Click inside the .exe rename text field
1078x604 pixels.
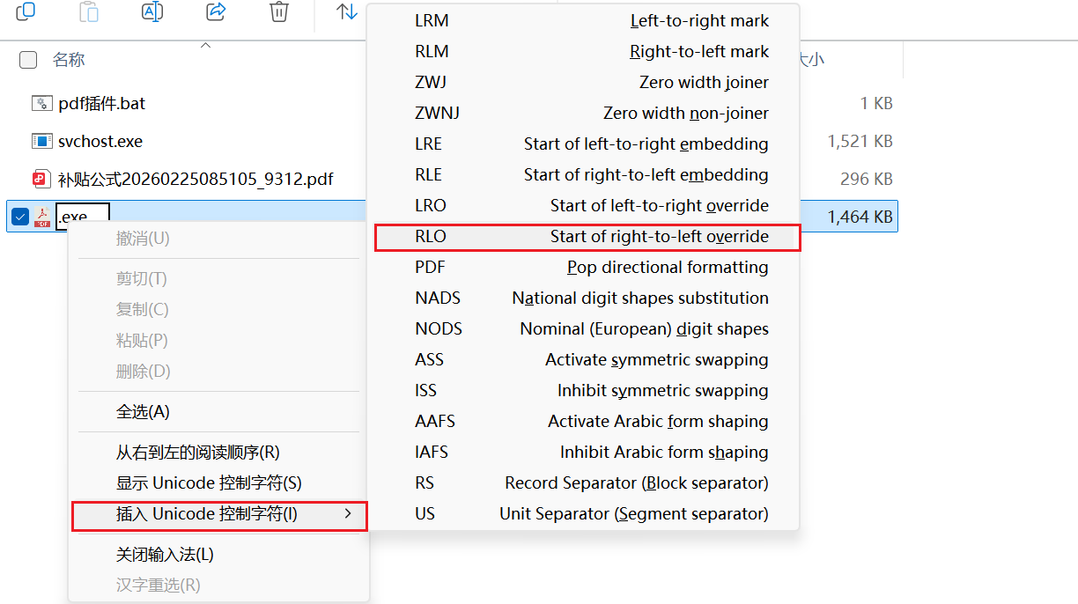click(83, 217)
